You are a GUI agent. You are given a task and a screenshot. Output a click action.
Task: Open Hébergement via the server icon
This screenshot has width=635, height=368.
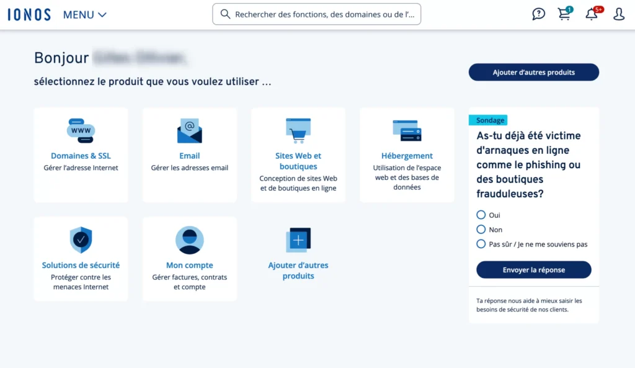(x=407, y=130)
